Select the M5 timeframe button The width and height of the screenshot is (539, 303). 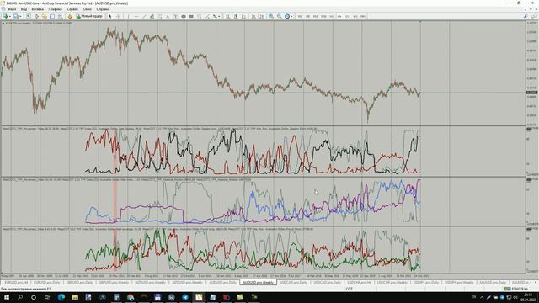307,16
